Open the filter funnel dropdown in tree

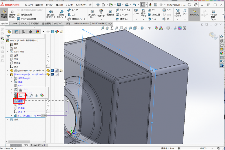click(x=9, y=36)
